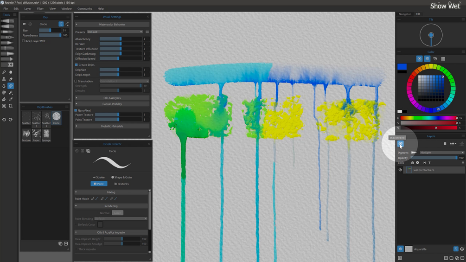Click the Pause diffusion icon in Layers
Viewport: 466px width, 262px height.
tap(445, 144)
